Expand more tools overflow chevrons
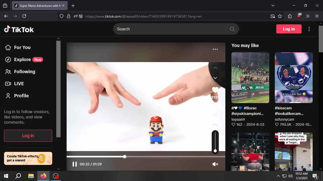This screenshot has width=323, height=181. click(308, 16)
